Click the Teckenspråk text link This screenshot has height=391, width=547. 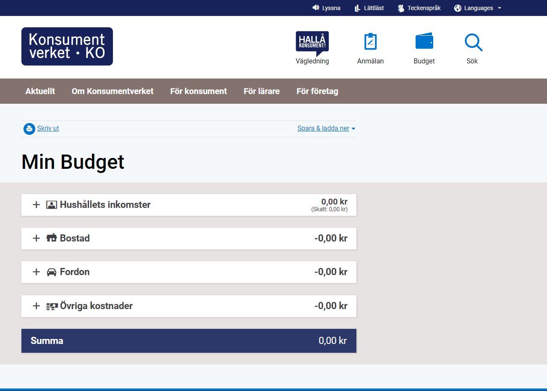click(x=424, y=8)
